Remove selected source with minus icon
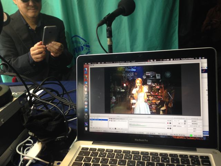221x166 pixels. (x=113, y=128)
